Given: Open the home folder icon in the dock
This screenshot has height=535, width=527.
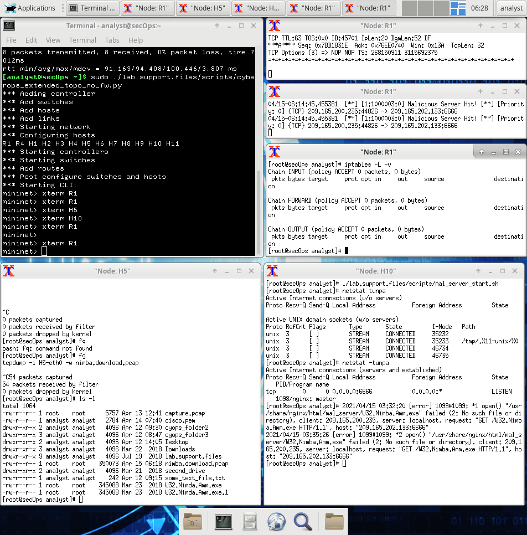Looking at the screenshot, I should click(193, 521).
